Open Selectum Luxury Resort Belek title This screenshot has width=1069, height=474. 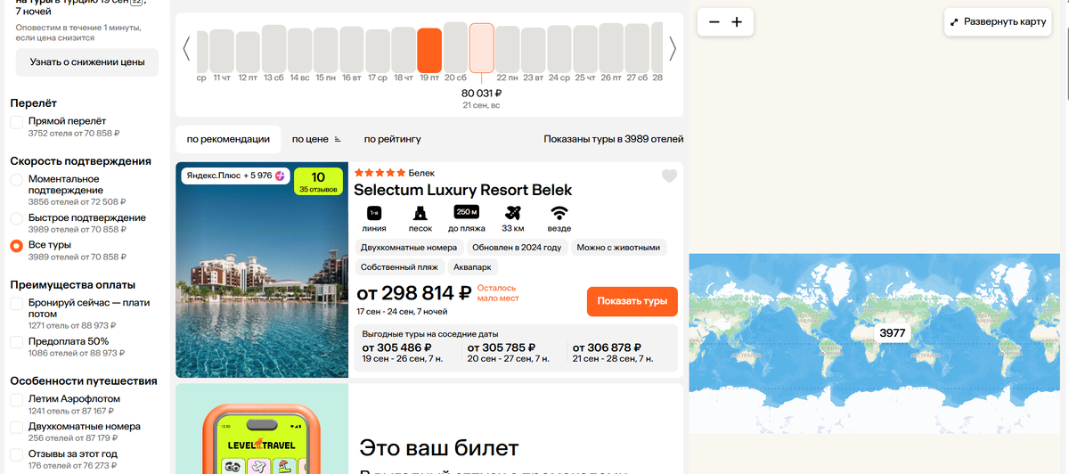coord(463,190)
